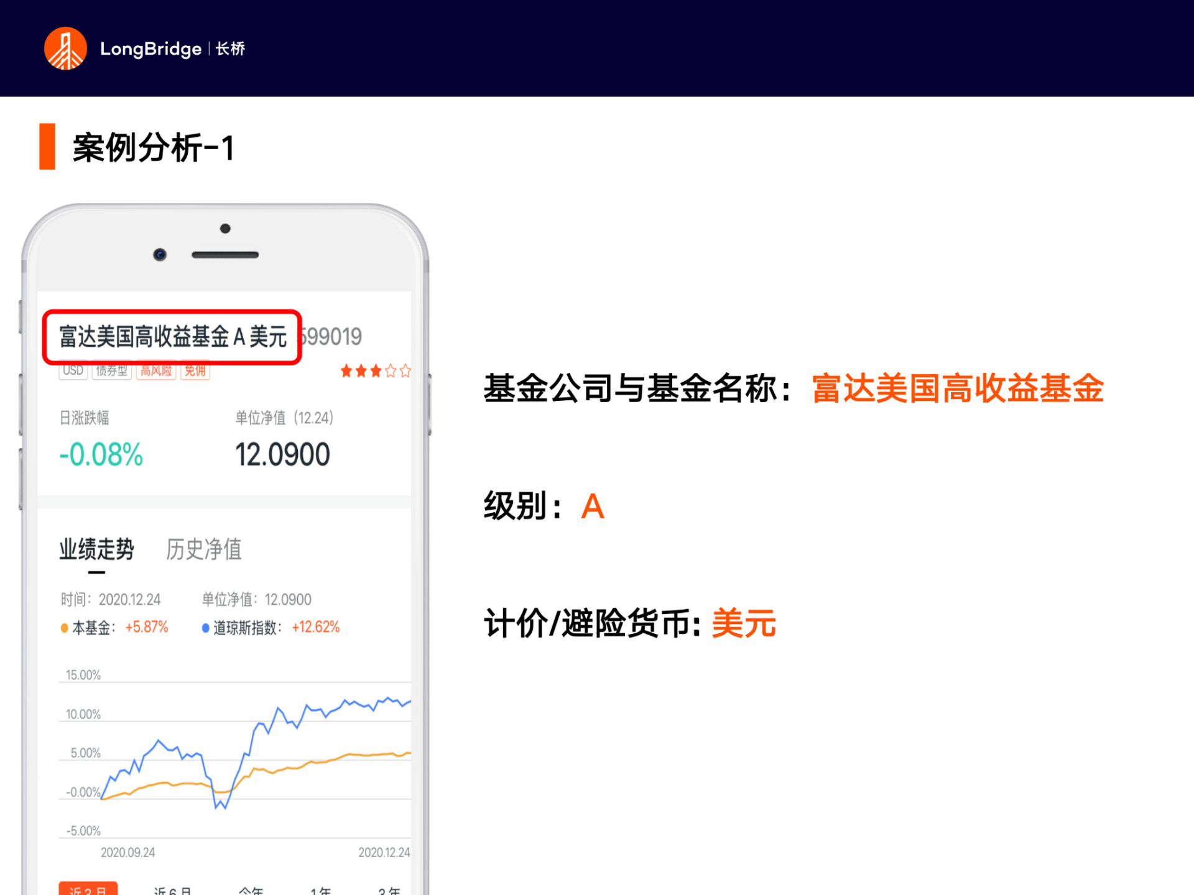The width and height of the screenshot is (1194, 895).
Task: Click the USD currency tag
Action: (73, 370)
